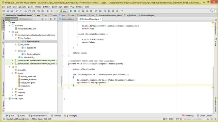Open the Gradle side panel tab
Viewport: 218px width, 122px height.
[x=216, y=42]
